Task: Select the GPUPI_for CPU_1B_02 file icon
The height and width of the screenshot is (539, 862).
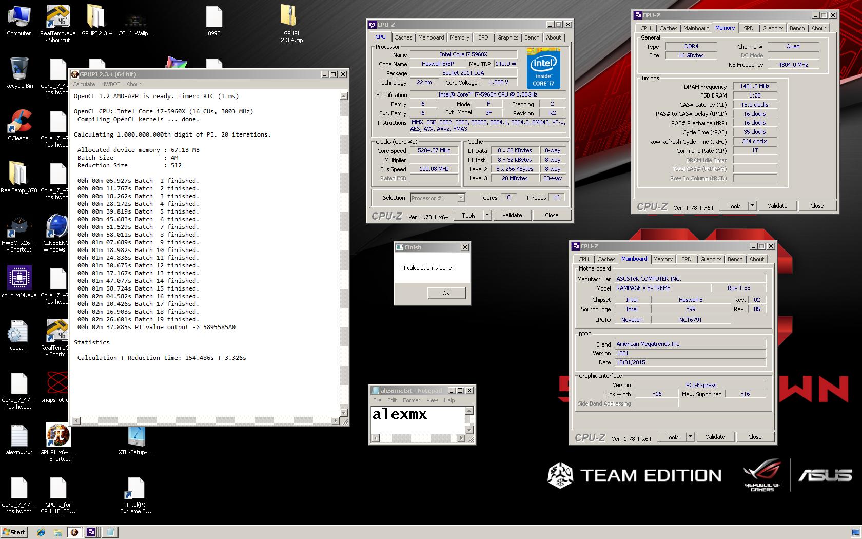Action: tap(58, 496)
